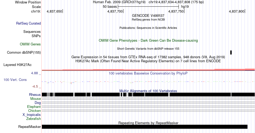Click the pink H3K27Ac signal band
Image resolution: width=255 pixels, height=133 pixels.
point(148,70)
